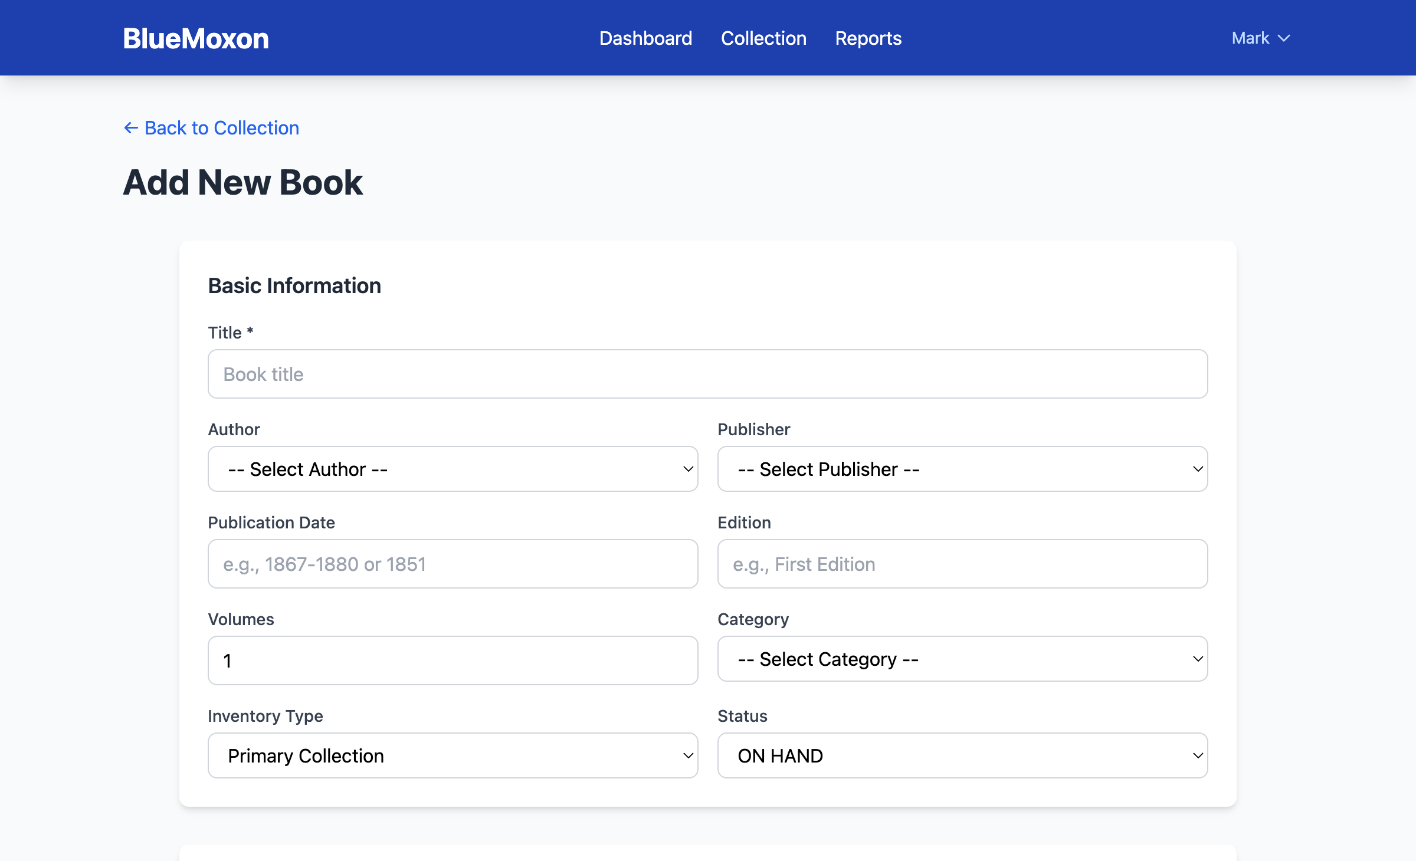1416x861 pixels.
Task: Open the Mark user account menu
Action: (x=1260, y=38)
